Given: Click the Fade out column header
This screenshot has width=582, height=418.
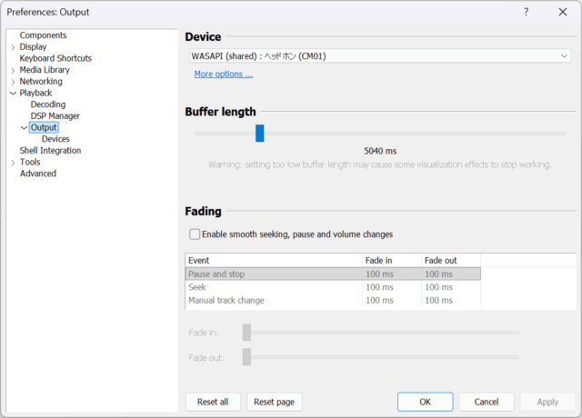Looking at the screenshot, I should pyautogui.click(x=450, y=261).
